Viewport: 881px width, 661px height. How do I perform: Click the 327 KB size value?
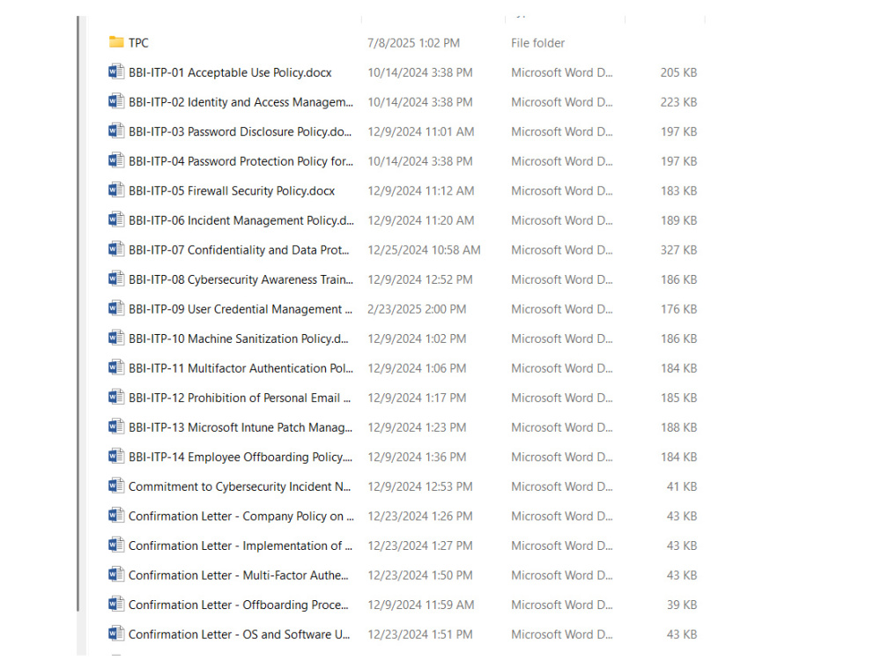tap(678, 250)
